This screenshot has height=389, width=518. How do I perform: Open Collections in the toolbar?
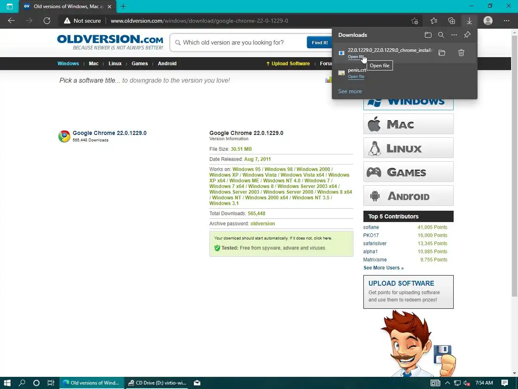(x=452, y=21)
